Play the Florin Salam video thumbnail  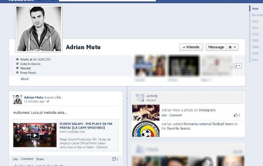click(x=35, y=135)
